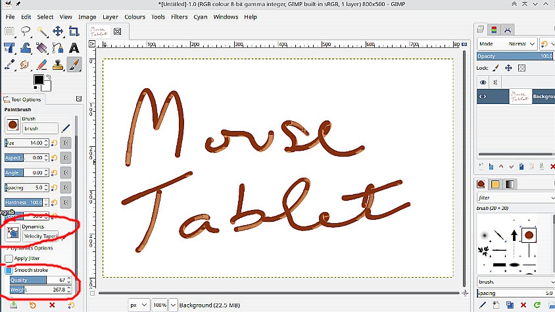The height and width of the screenshot is (312, 555).
Task: Delete tool preset red X icon
Action: (52, 305)
